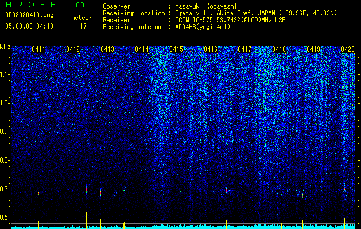Click the meteor count label
This screenshot has width=361, height=229.
point(81,18)
